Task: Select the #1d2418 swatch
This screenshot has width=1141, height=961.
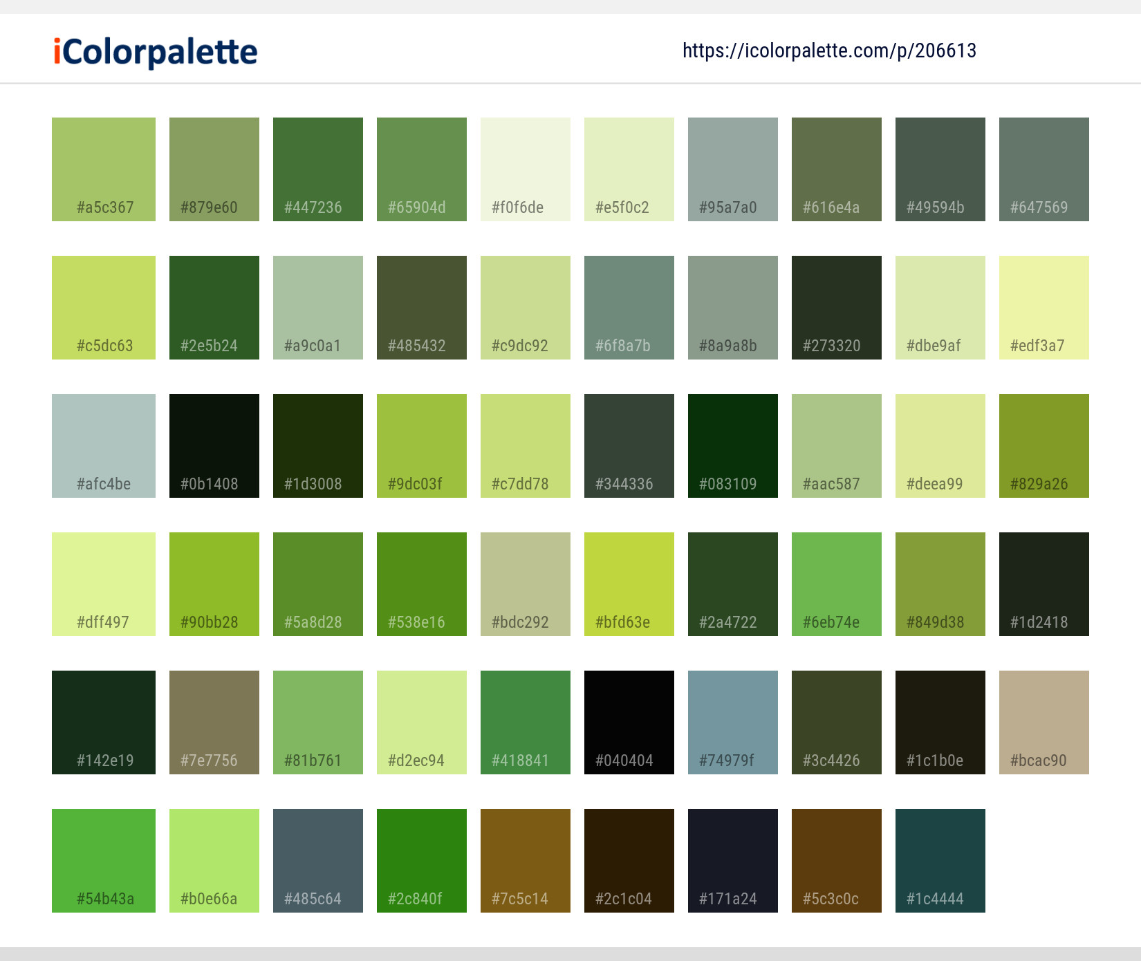Action: [x=1044, y=584]
